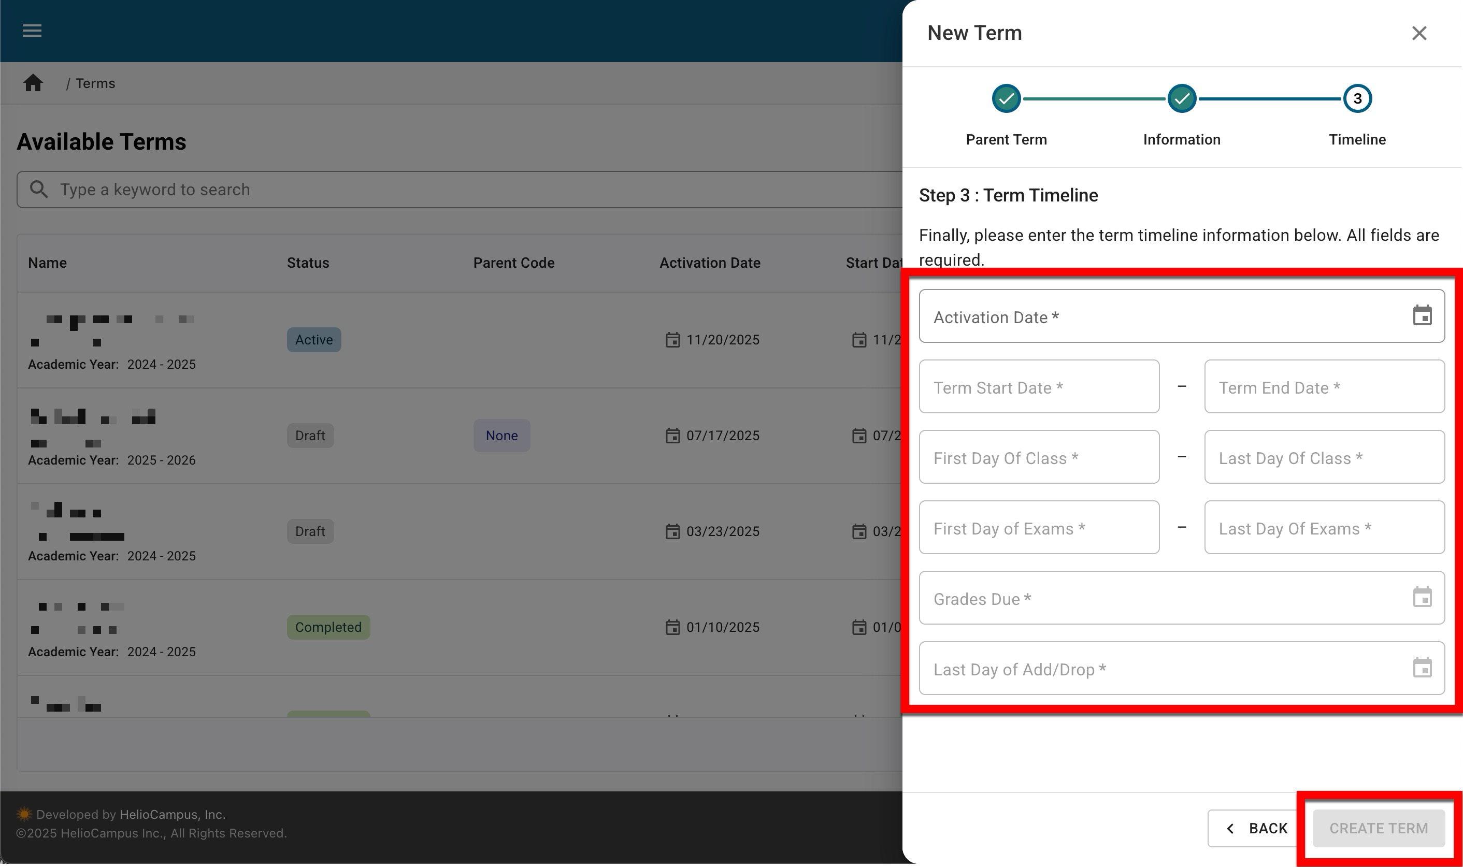This screenshot has height=867, width=1463.
Task: Open Activation Date calendar picker icon
Action: [1422, 316]
